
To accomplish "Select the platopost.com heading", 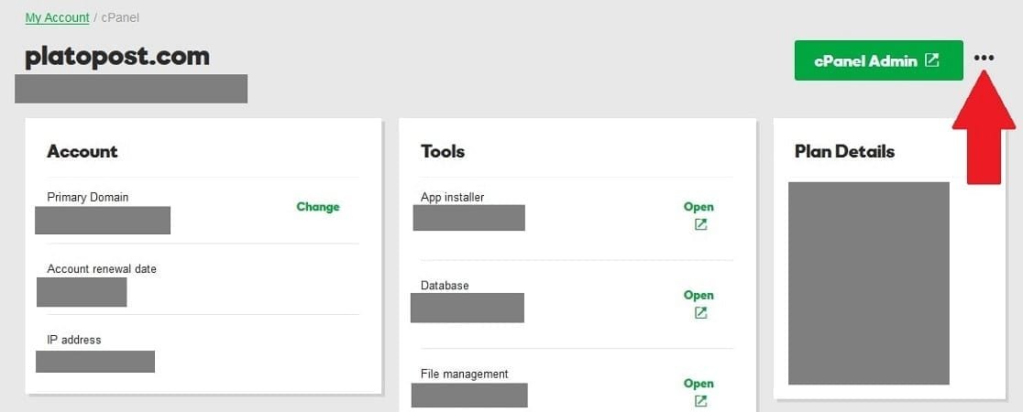I will tap(117, 57).
